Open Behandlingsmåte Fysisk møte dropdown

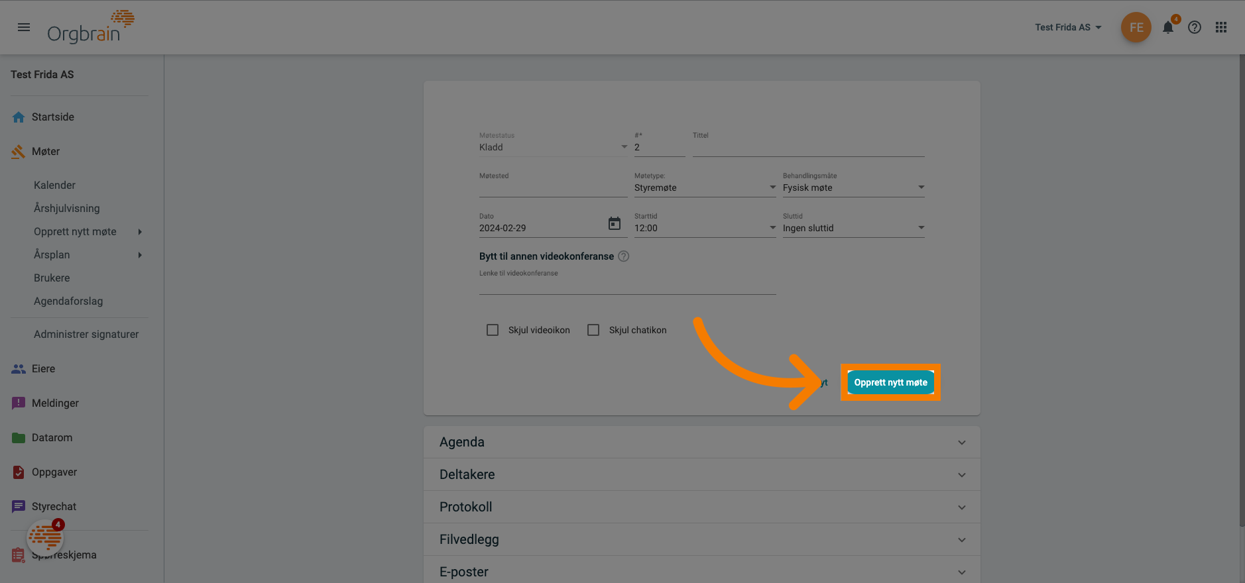pyautogui.click(x=853, y=187)
